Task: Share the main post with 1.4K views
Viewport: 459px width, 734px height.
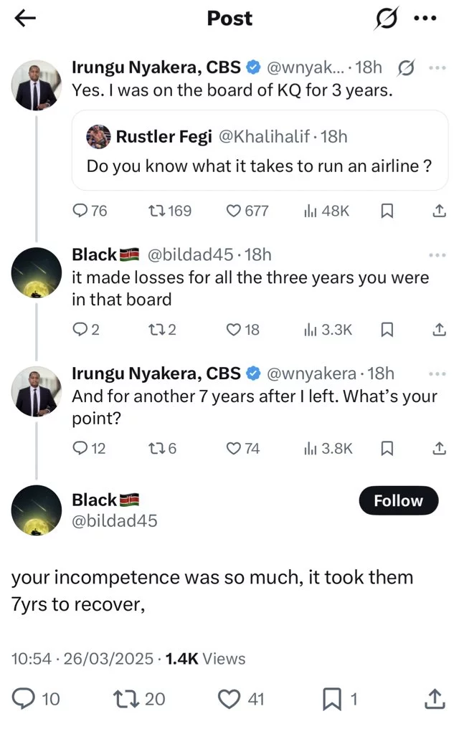Action: coord(435,698)
